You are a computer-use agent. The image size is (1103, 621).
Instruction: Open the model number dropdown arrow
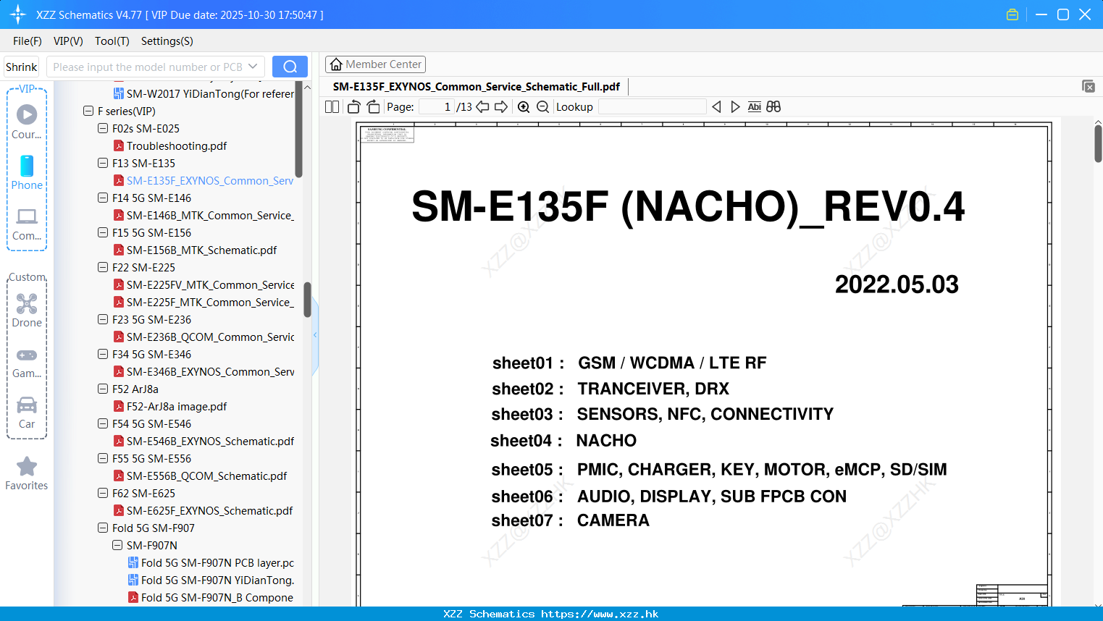[x=253, y=67]
